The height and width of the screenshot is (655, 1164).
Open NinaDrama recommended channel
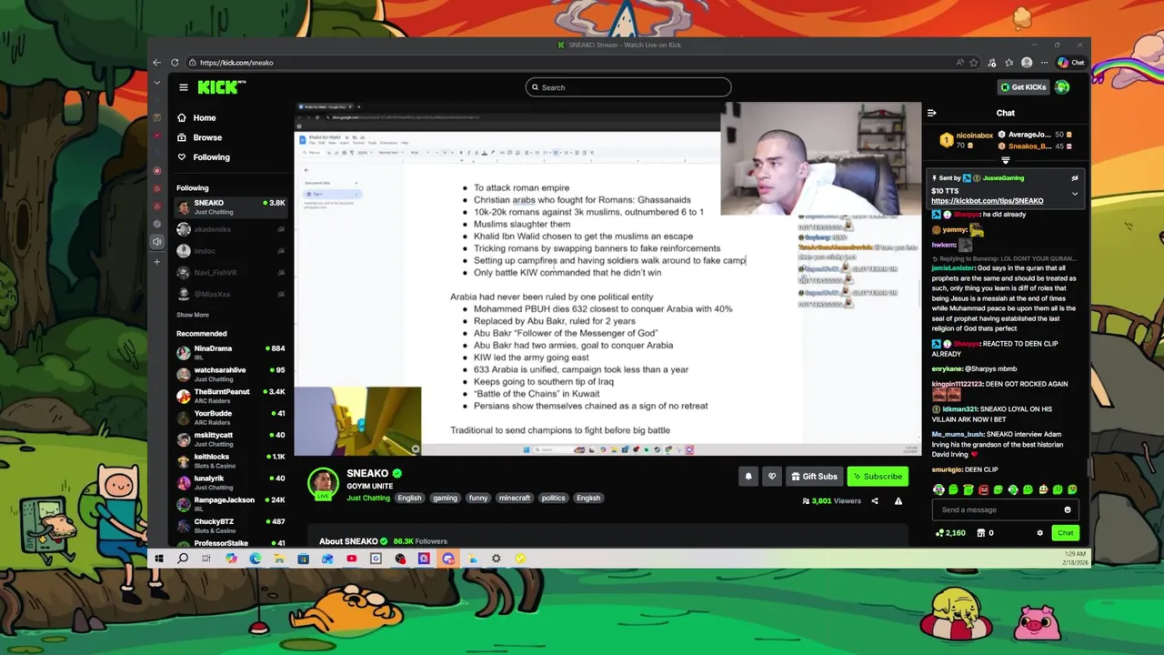[231, 352]
